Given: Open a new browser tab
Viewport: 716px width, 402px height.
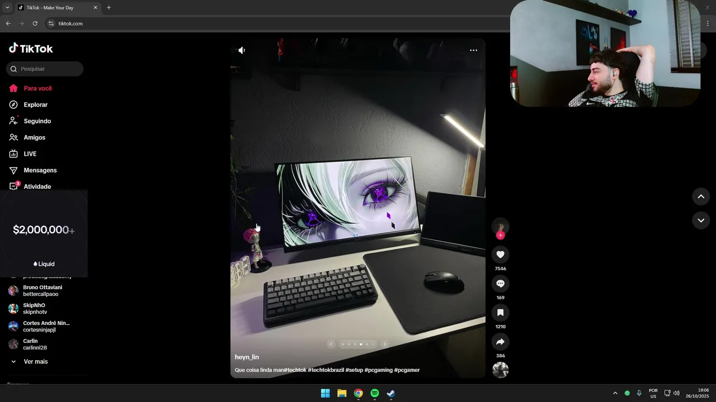Looking at the screenshot, I should [x=109, y=8].
